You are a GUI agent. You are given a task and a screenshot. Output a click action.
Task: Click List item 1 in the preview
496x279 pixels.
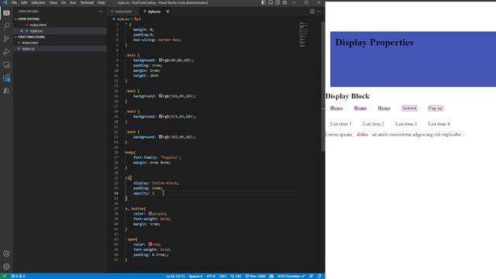coord(341,124)
